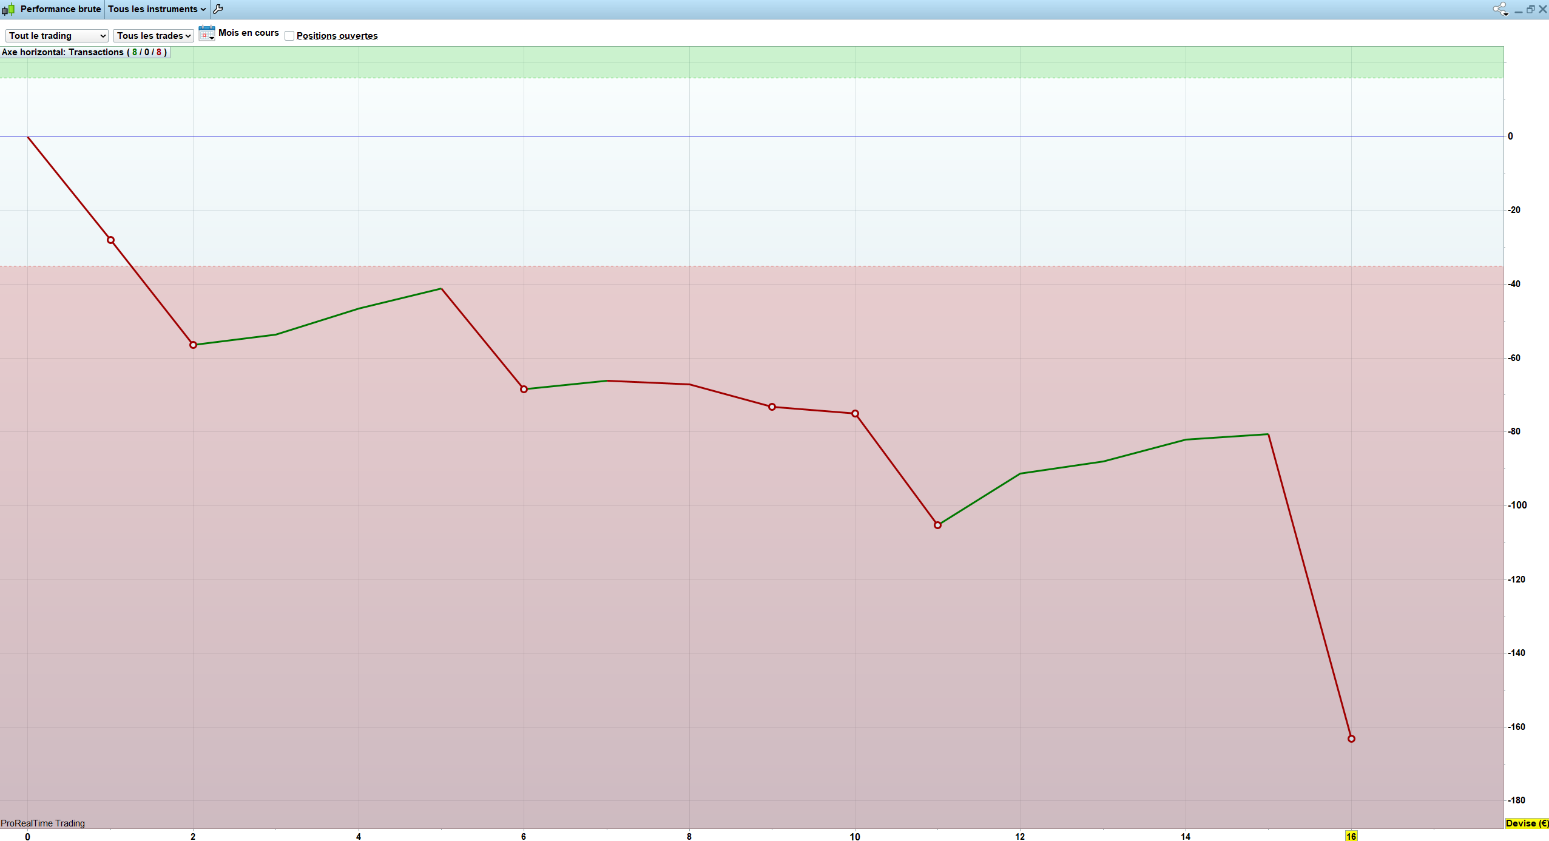1549x841 pixels.
Task: Click the final data point at transaction 16
Action: point(1351,738)
